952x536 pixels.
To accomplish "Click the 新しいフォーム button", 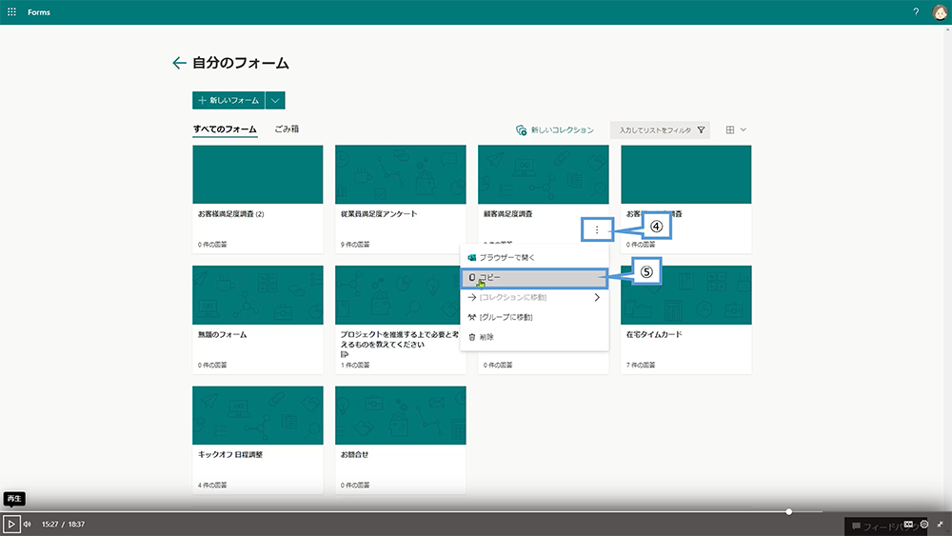I will pyautogui.click(x=228, y=100).
